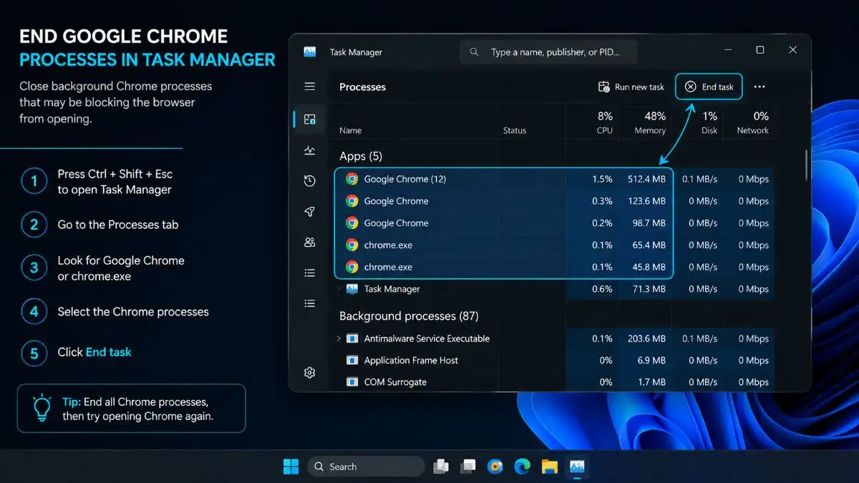Viewport: 859px width, 483px height.
Task: Open the Windows Start menu
Action: [x=291, y=467]
